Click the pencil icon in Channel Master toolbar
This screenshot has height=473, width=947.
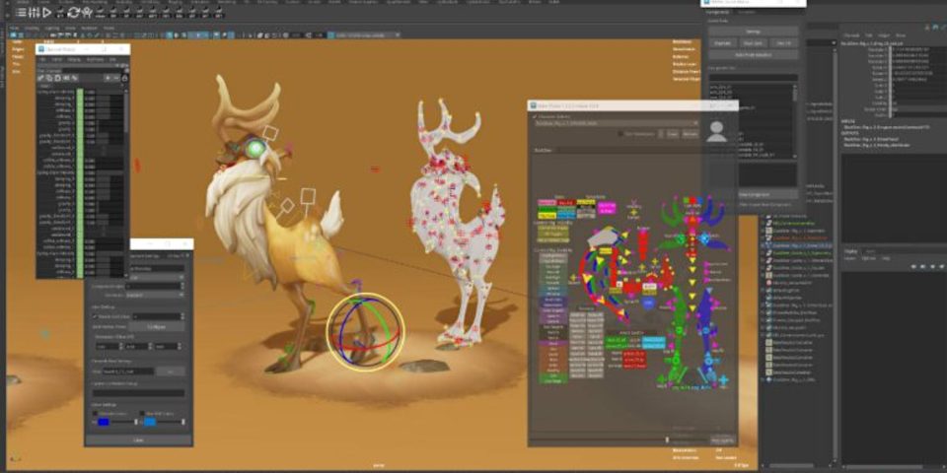coord(40,78)
